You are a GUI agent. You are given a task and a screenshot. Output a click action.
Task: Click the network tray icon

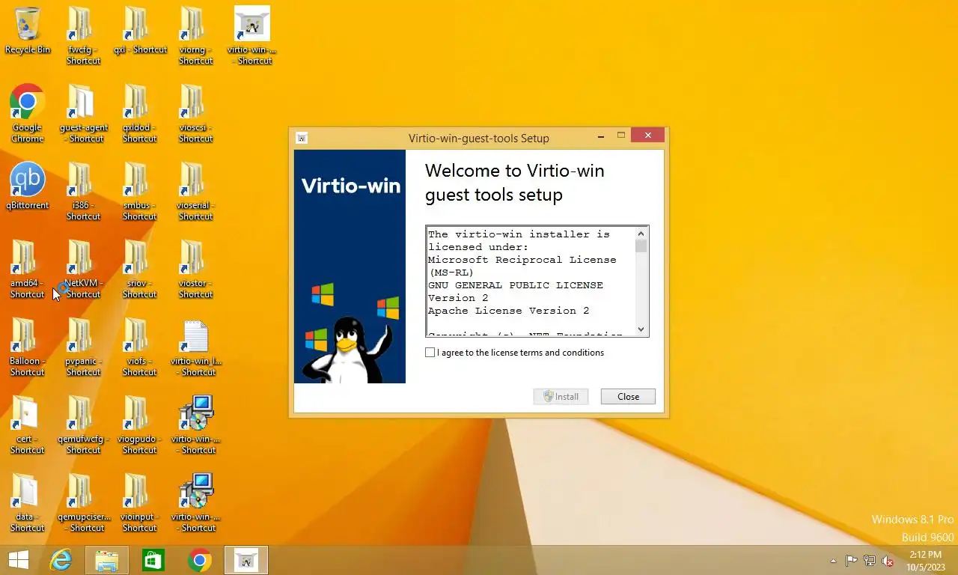[870, 561]
